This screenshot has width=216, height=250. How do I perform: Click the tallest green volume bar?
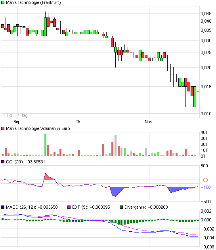click(45, 145)
